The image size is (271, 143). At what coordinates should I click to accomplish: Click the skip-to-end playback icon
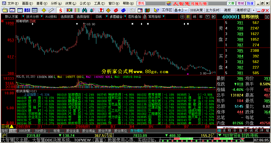214,17
